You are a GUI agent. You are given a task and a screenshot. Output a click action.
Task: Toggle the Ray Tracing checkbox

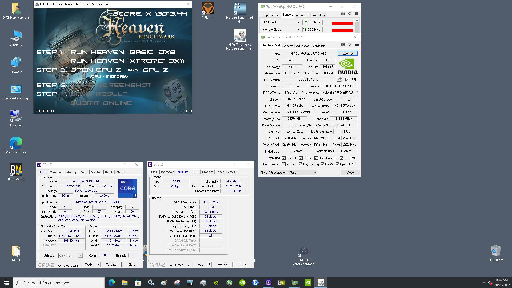click(x=301, y=164)
